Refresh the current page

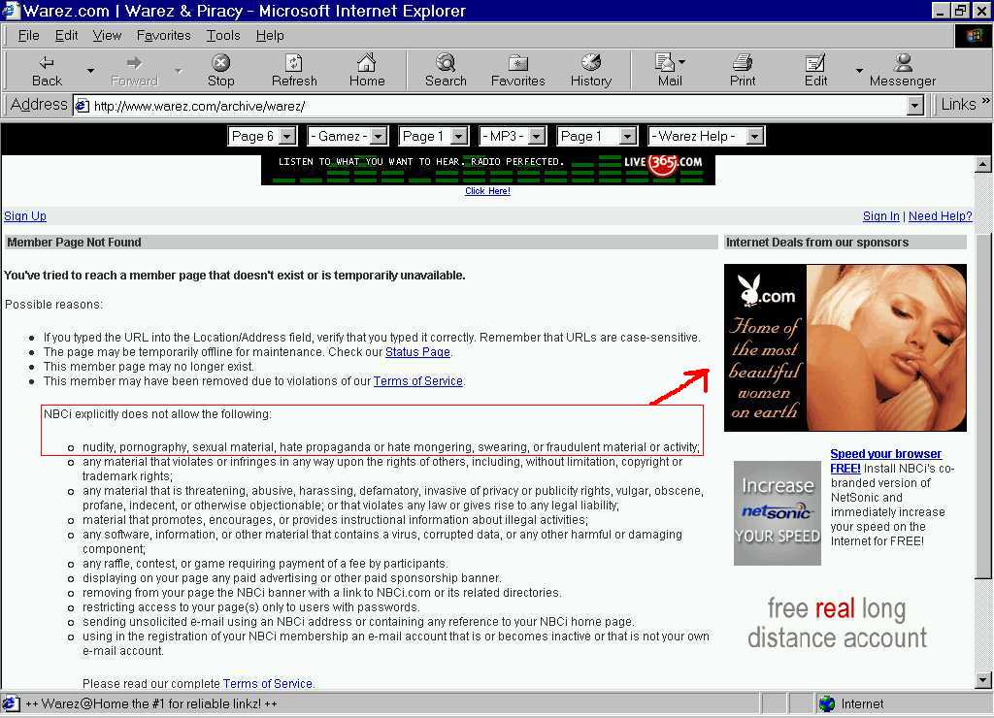point(294,70)
